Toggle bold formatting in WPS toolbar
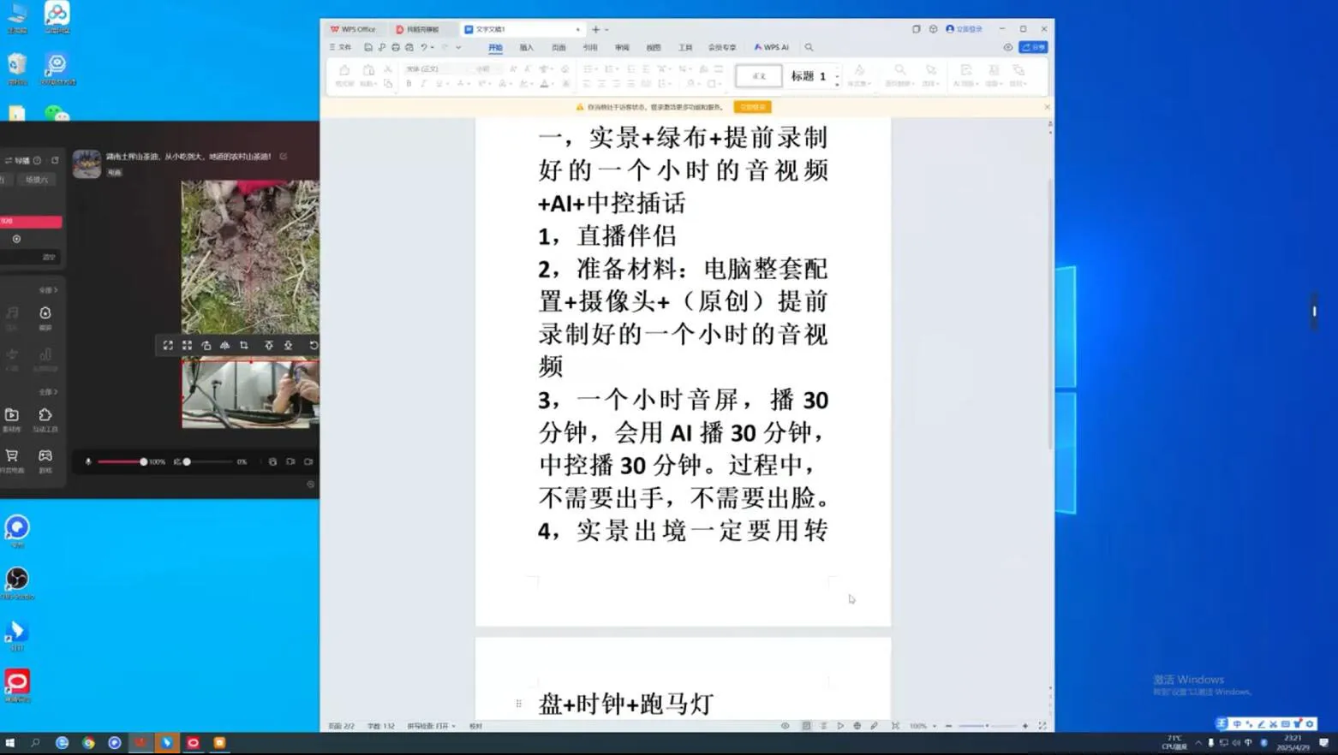This screenshot has width=1338, height=755. click(x=409, y=83)
